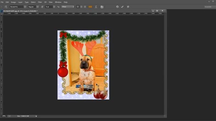Cancel current text edits
The image size is (216, 121).
(117, 7)
